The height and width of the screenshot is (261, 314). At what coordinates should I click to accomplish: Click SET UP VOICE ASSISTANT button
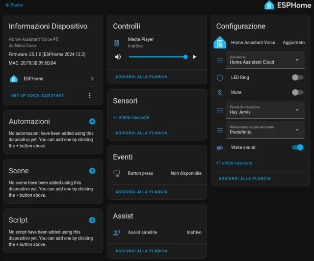click(38, 96)
